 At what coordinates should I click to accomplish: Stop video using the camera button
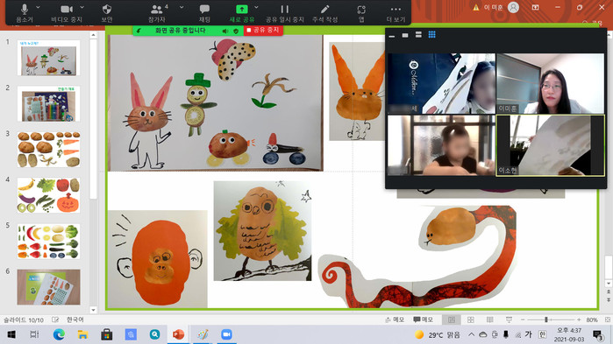coord(67,12)
